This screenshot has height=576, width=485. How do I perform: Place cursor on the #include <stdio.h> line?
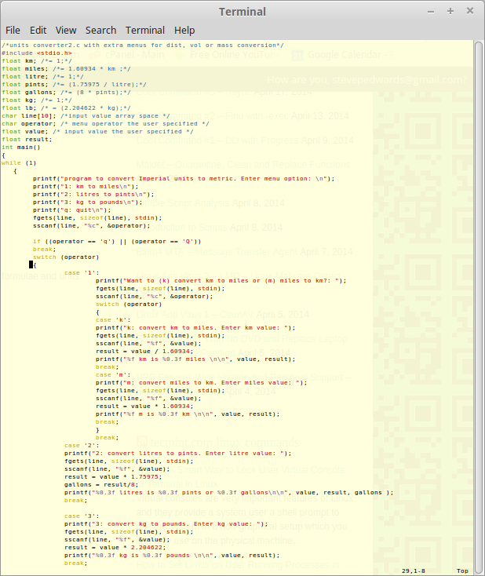pos(36,53)
